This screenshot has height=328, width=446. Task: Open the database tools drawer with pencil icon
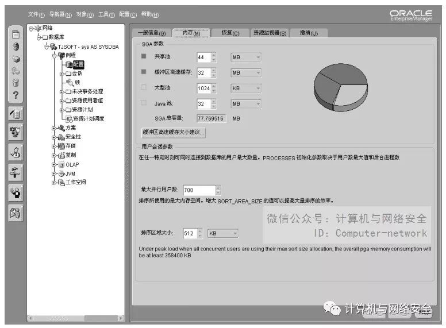point(16,114)
